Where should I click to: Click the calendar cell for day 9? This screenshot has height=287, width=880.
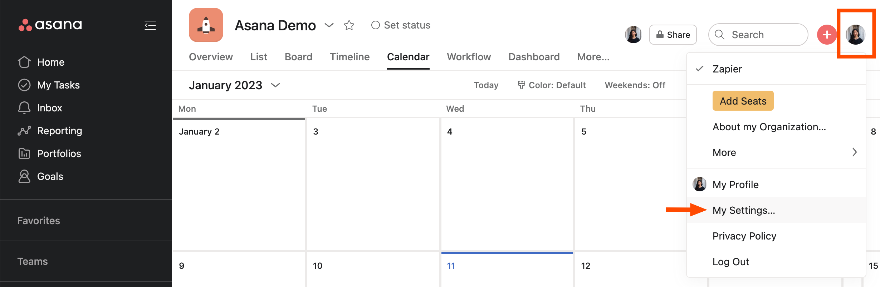coord(239,270)
